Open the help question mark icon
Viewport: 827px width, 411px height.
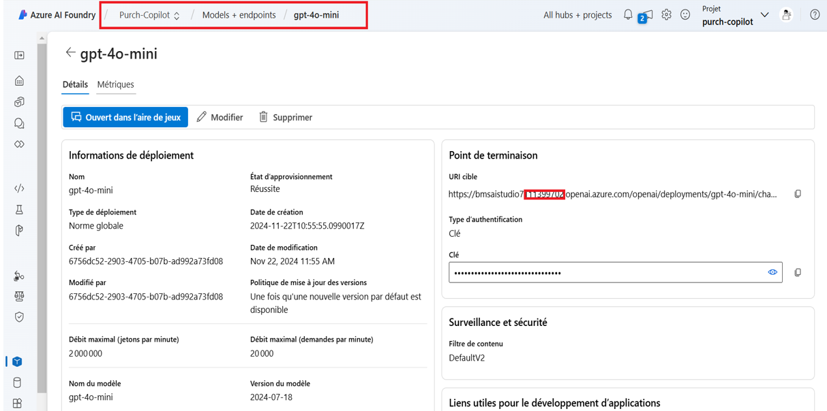(815, 15)
